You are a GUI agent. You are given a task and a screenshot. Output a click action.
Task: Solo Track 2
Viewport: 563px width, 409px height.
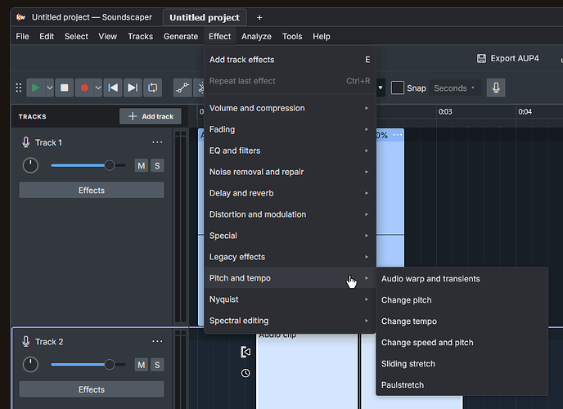pyautogui.click(x=157, y=365)
